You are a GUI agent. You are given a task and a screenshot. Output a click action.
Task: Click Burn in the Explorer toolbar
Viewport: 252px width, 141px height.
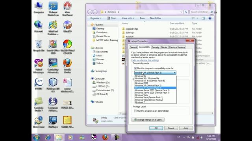click(142, 18)
